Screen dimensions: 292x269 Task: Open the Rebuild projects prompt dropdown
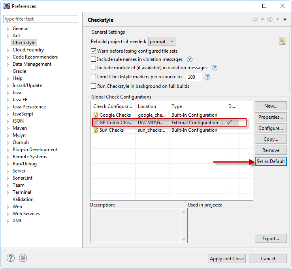[x=162, y=42]
